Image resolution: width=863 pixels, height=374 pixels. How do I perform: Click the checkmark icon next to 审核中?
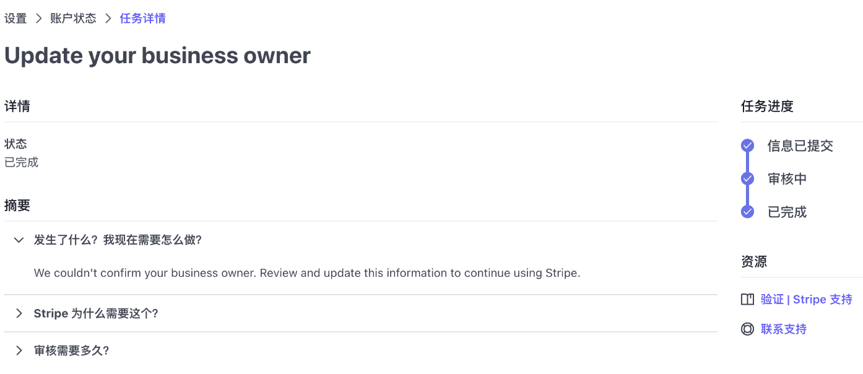[x=747, y=179]
